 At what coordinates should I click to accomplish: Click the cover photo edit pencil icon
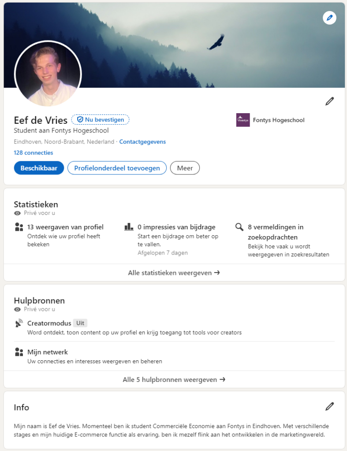(329, 18)
